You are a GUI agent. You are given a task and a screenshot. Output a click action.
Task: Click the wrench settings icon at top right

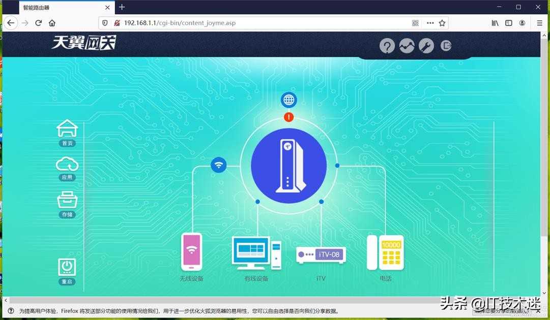coord(426,46)
